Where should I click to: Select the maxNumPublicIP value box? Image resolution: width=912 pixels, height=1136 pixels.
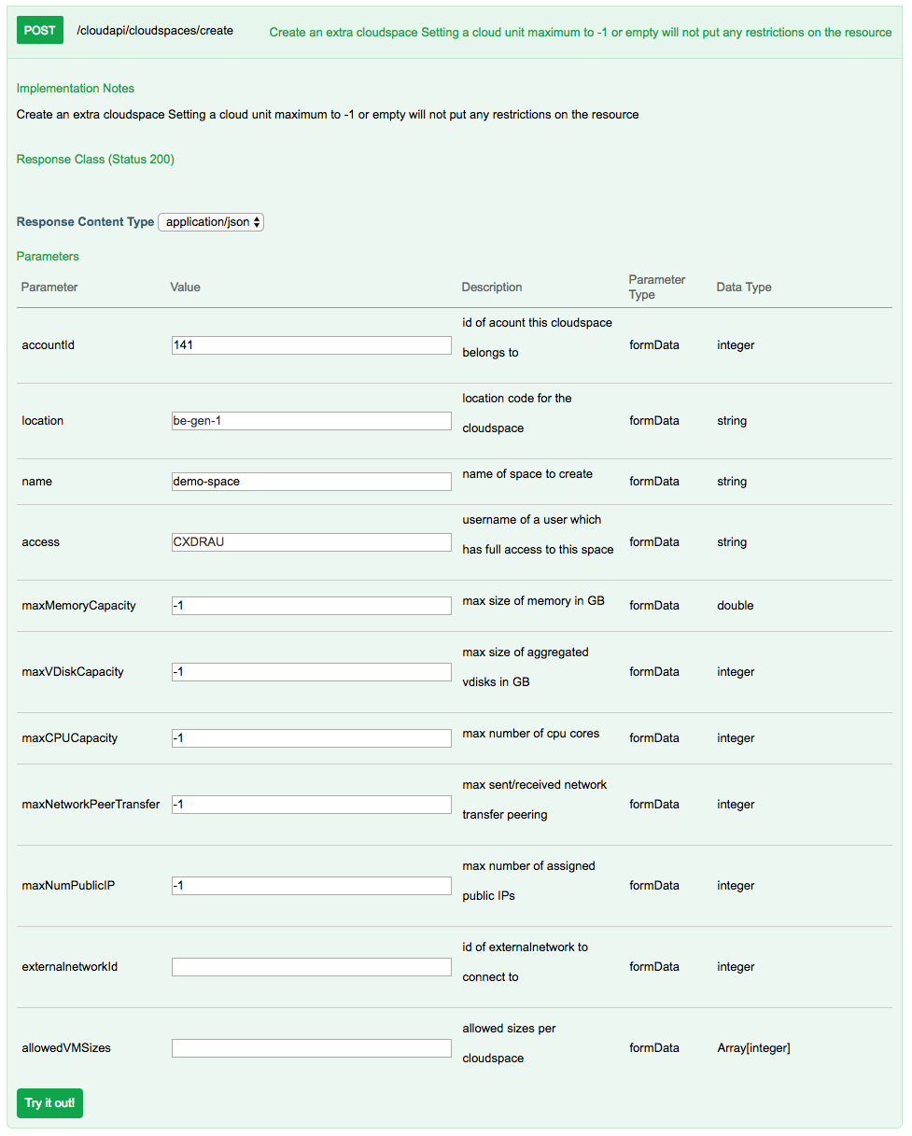(x=311, y=886)
